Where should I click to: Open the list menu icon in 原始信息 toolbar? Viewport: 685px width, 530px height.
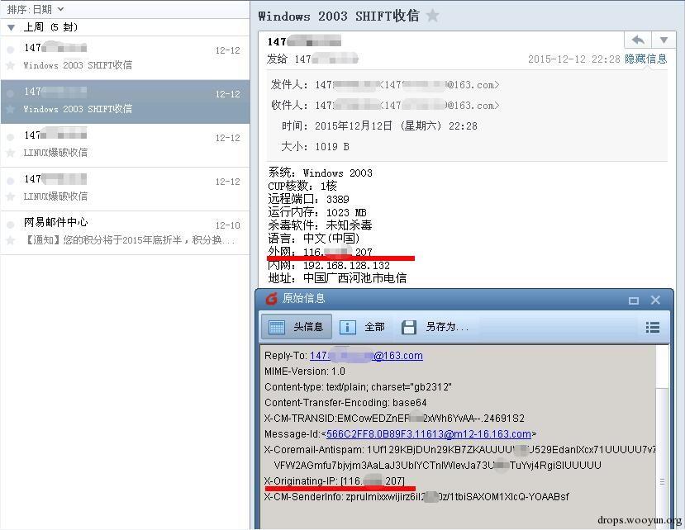click(652, 328)
